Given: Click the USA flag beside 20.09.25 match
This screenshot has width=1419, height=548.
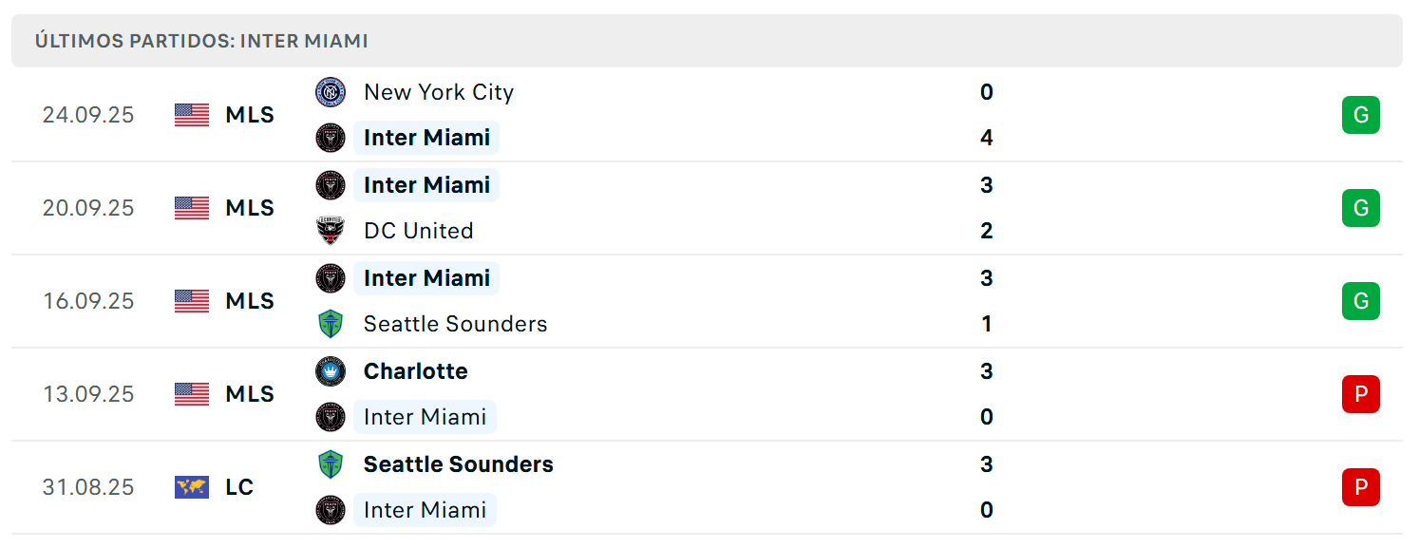Looking at the screenshot, I should tap(192, 208).
